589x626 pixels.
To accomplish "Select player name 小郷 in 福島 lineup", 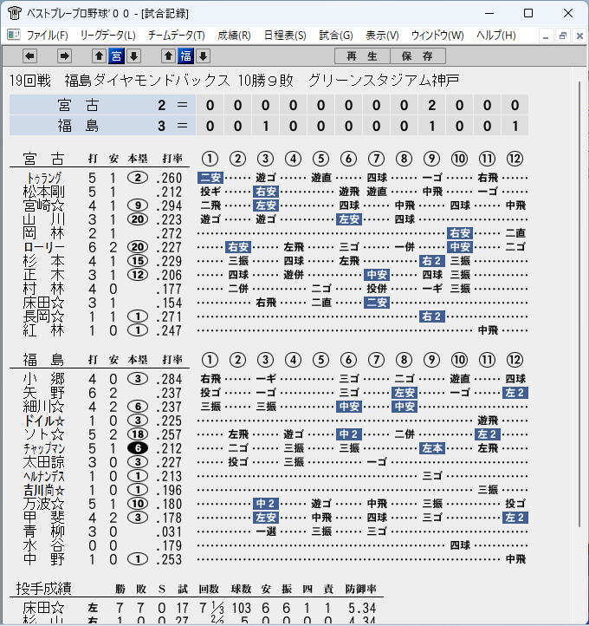I will tap(44, 379).
